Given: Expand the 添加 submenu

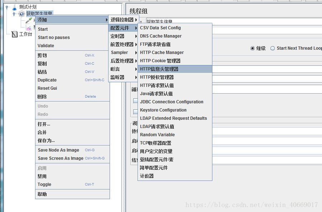Looking at the screenshot, I should pos(72,20).
